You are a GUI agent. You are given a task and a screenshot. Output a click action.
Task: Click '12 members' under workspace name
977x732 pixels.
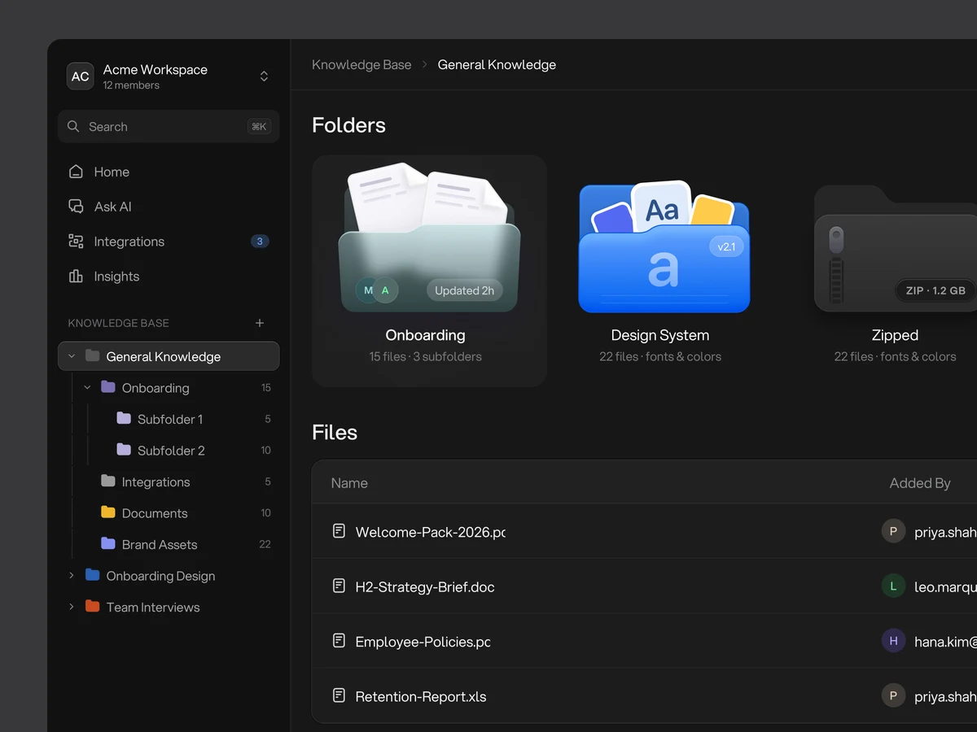tap(131, 85)
